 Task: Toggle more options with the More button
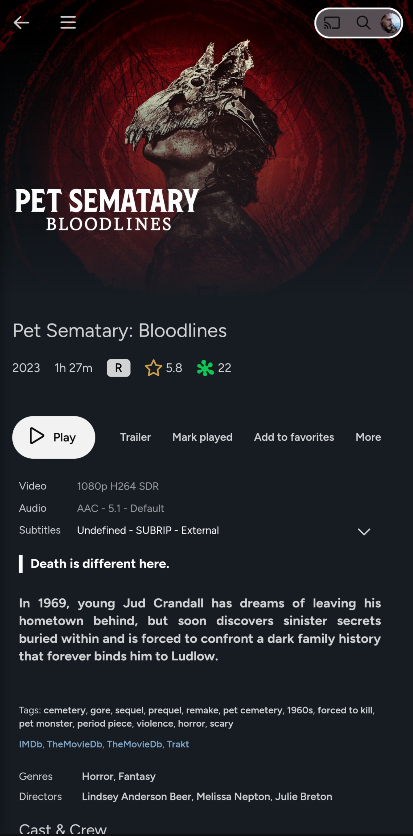tap(368, 437)
